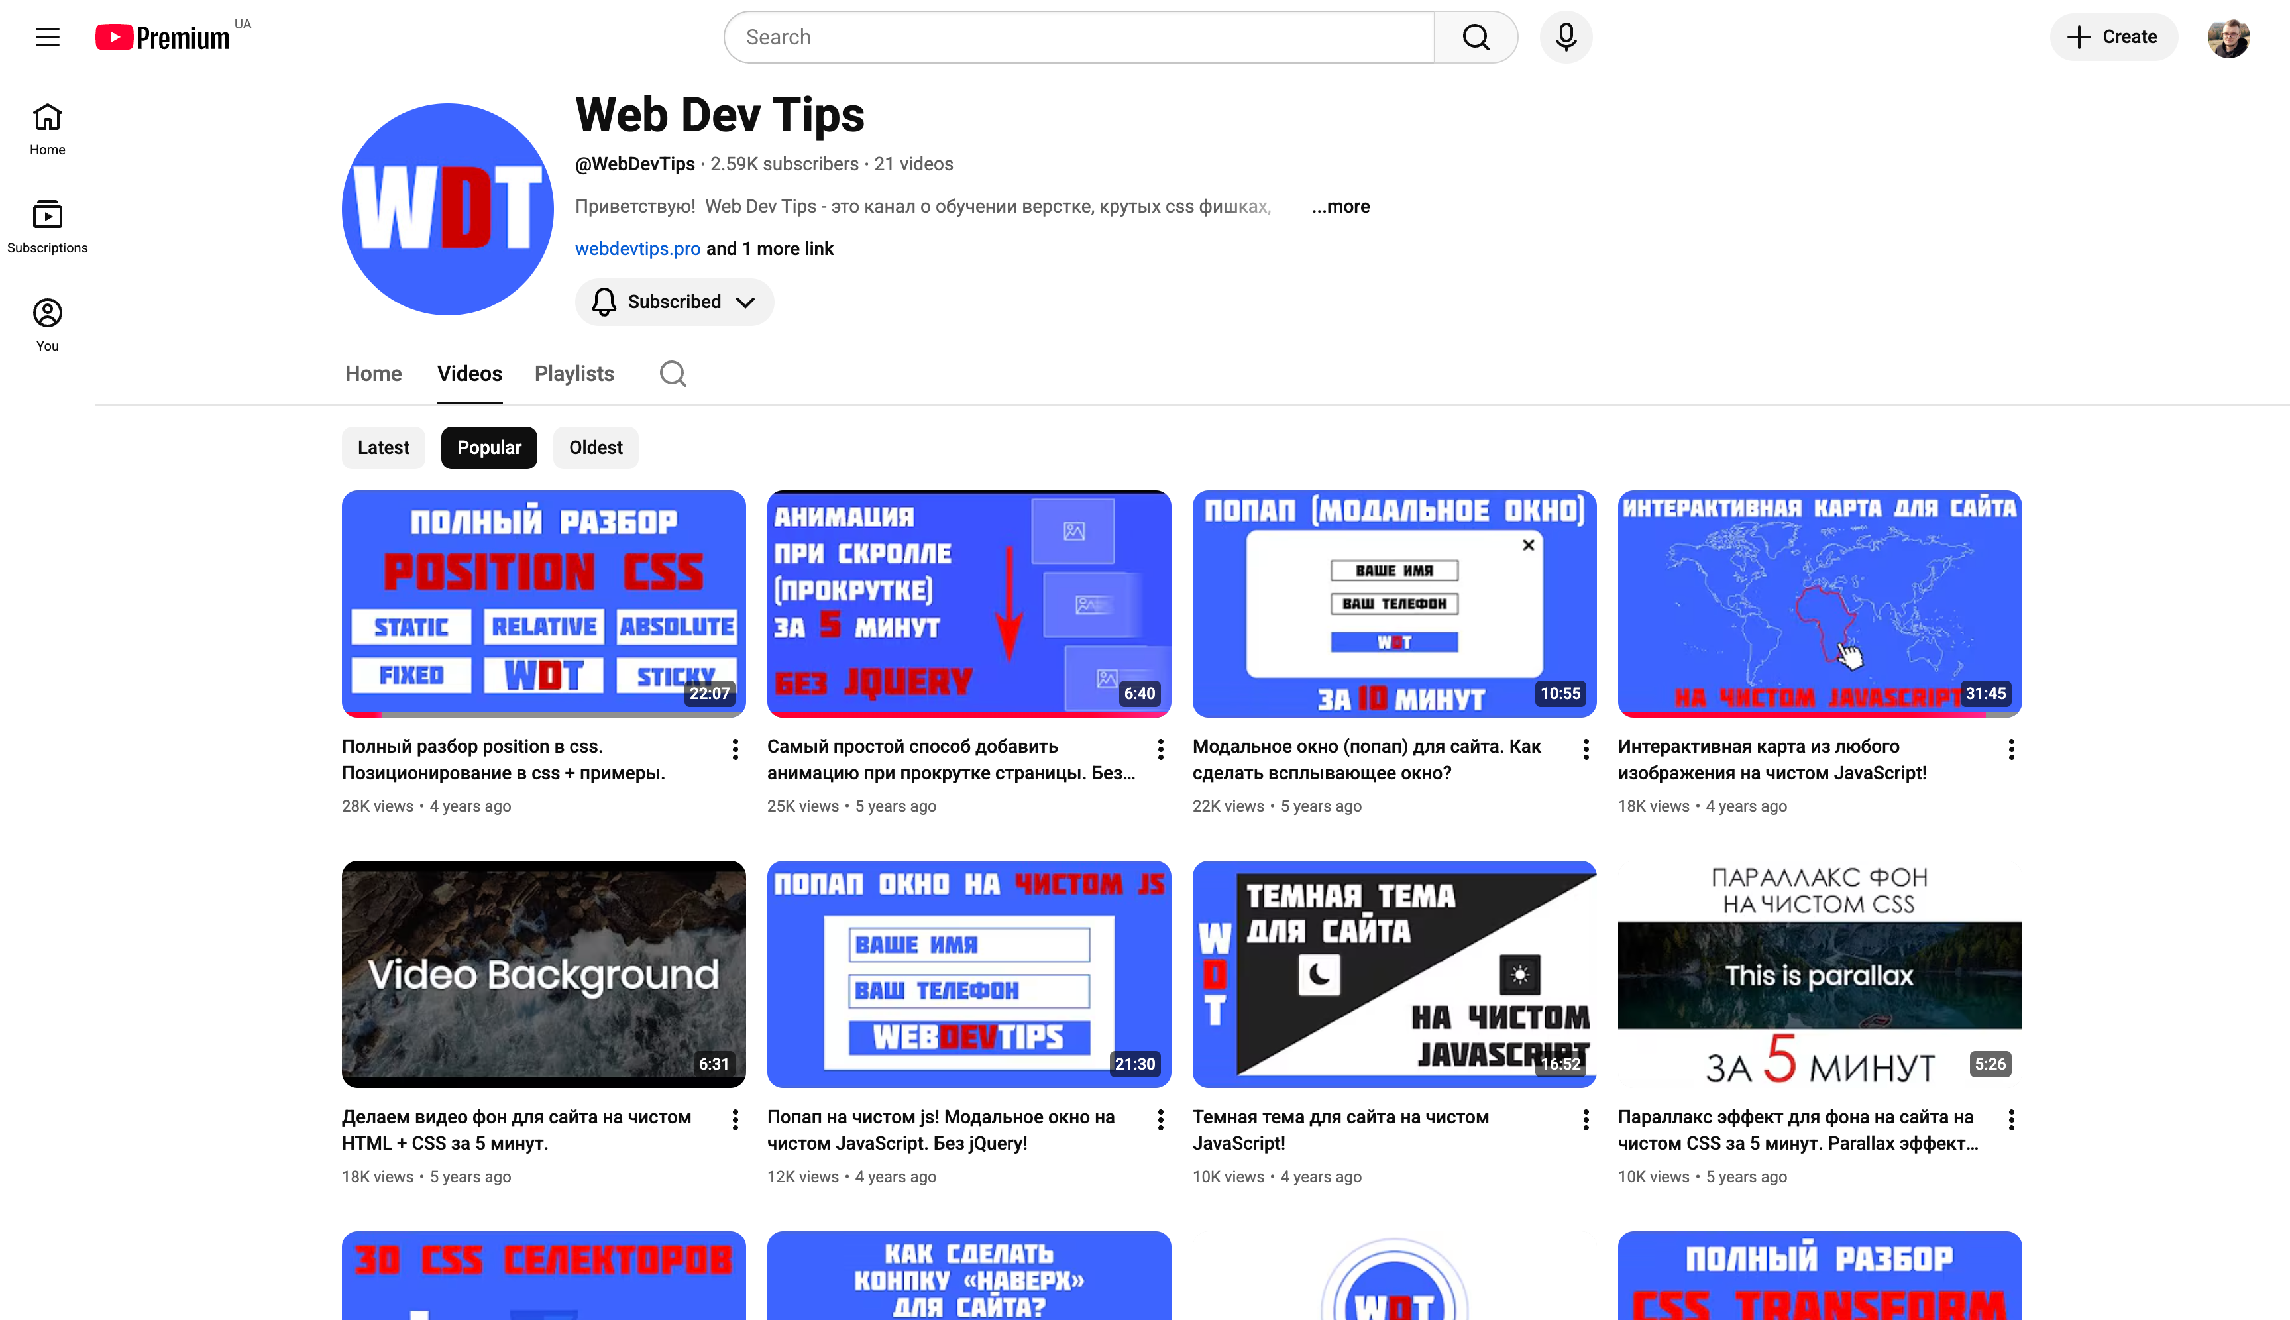Open the account avatar menu

tap(2228, 37)
